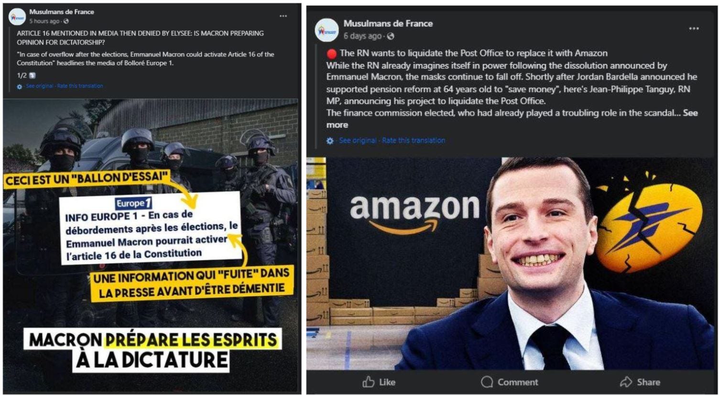Screen dimensions: 719x395
Task: Open the Amazon Bardella post image
Action: click(x=511, y=263)
